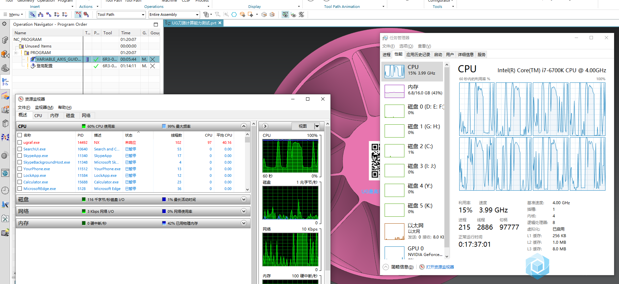Open the 视图 dropdown arrow in graph pane
Viewport: 619px width, 284px height.
tap(317, 126)
